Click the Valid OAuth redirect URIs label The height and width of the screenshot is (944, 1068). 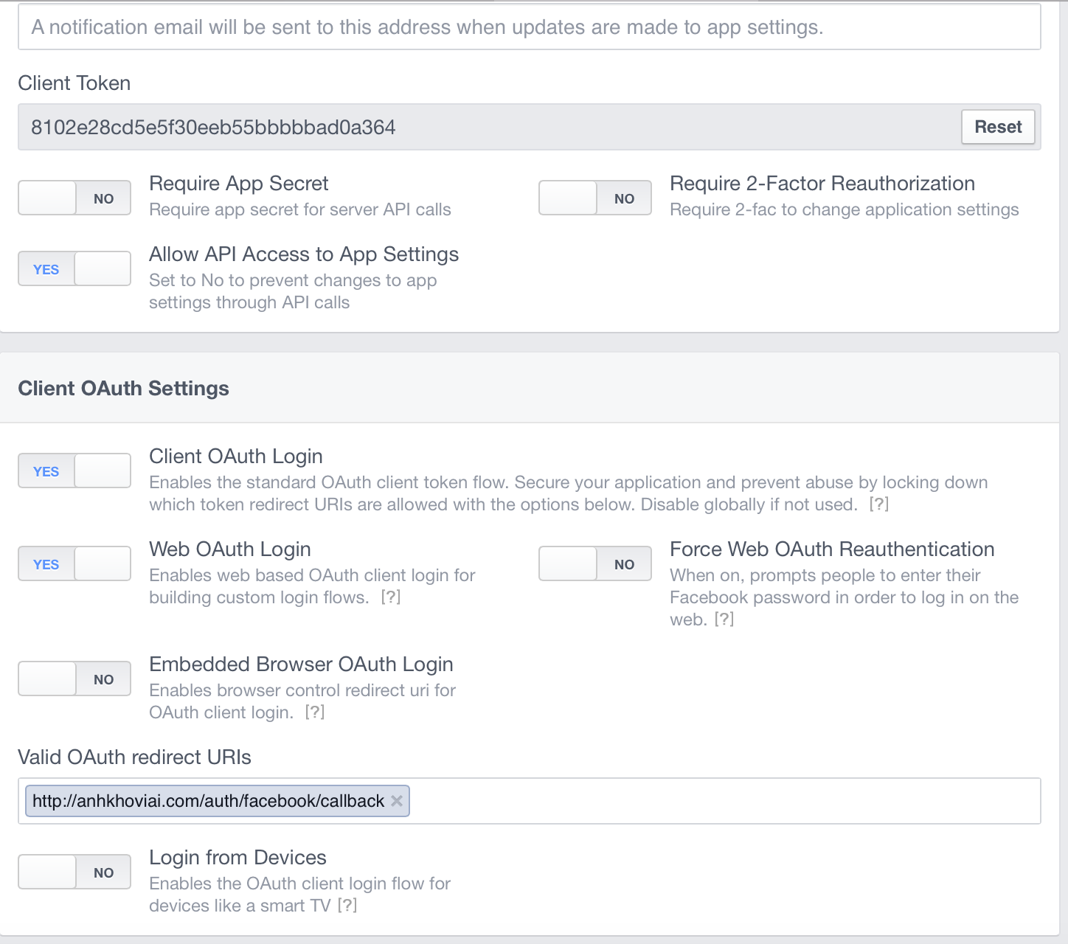tap(134, 757)
